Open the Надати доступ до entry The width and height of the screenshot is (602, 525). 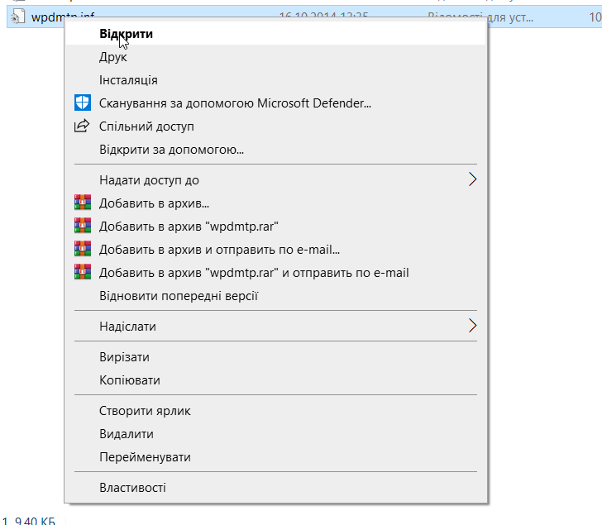(x=275, y=179)
